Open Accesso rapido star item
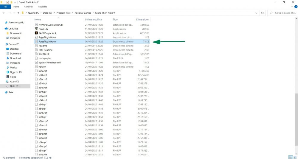The image size is (298, 159). [x=14, y=22]
